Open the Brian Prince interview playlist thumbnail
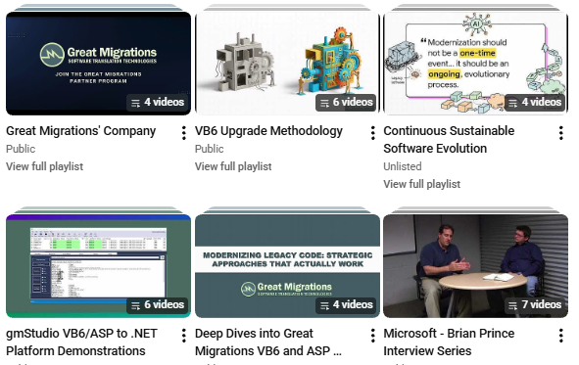Screen dimensions: 579x365 point(475,266)
